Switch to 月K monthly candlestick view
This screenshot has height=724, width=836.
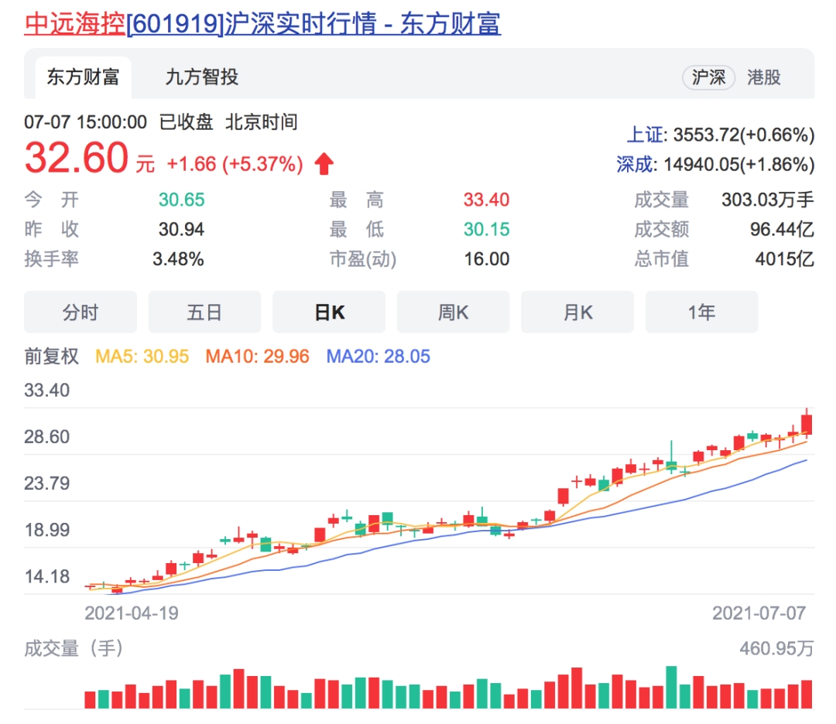577,312
